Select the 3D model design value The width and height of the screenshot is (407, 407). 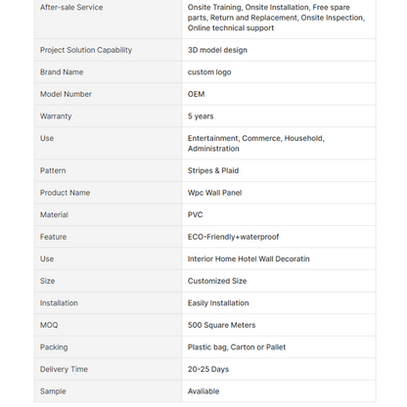(217, 50)
